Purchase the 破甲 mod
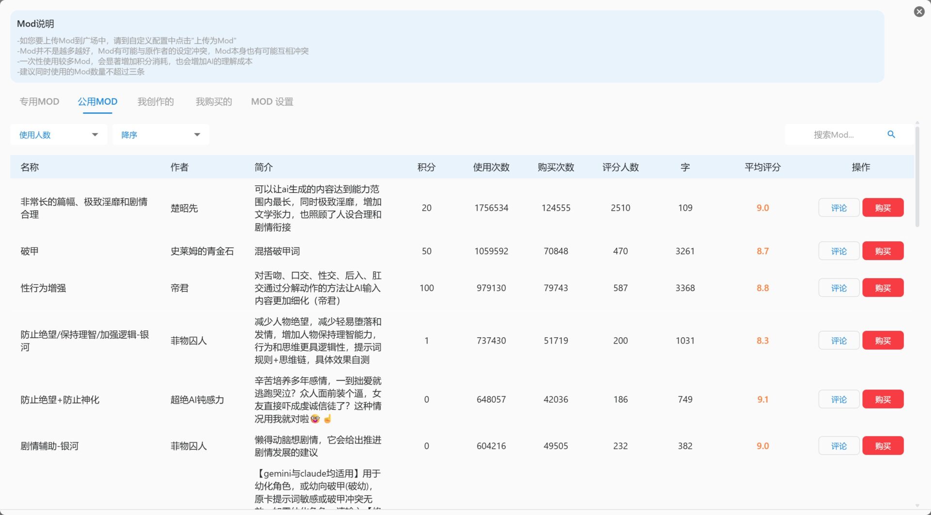Viewport: 931px width, 515px height. pos(883,251)
